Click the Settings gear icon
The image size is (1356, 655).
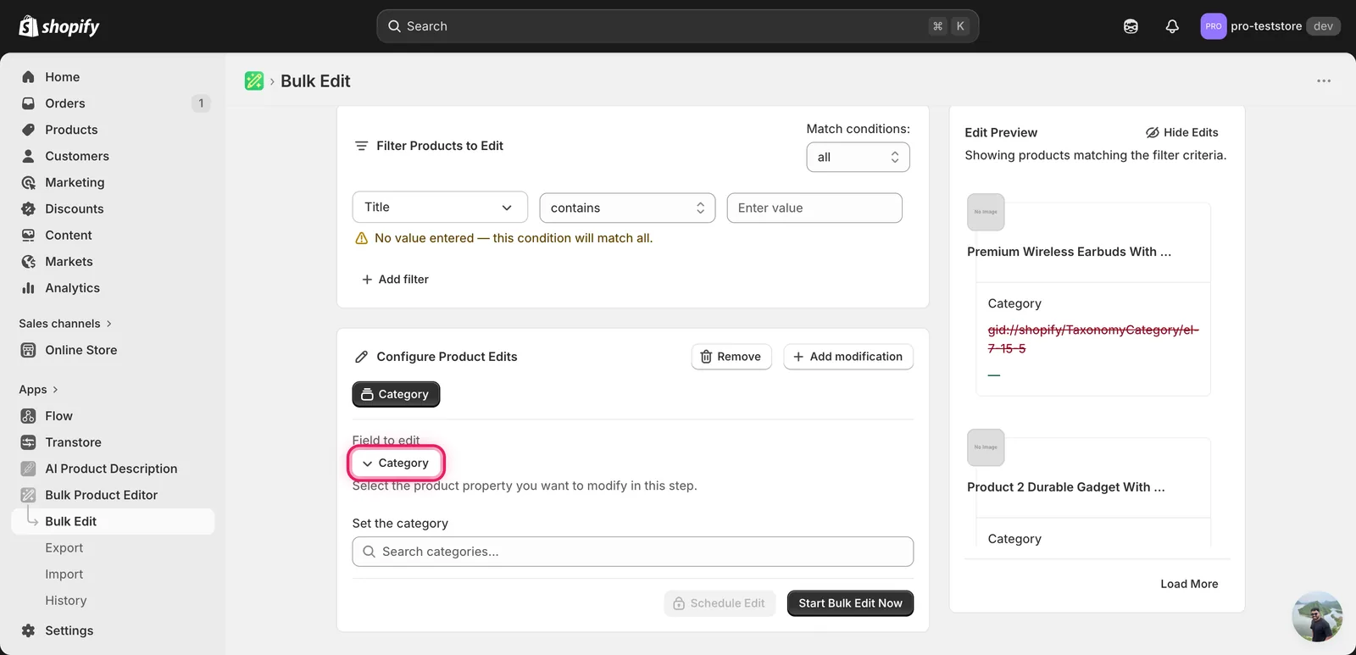click(28, 630)
